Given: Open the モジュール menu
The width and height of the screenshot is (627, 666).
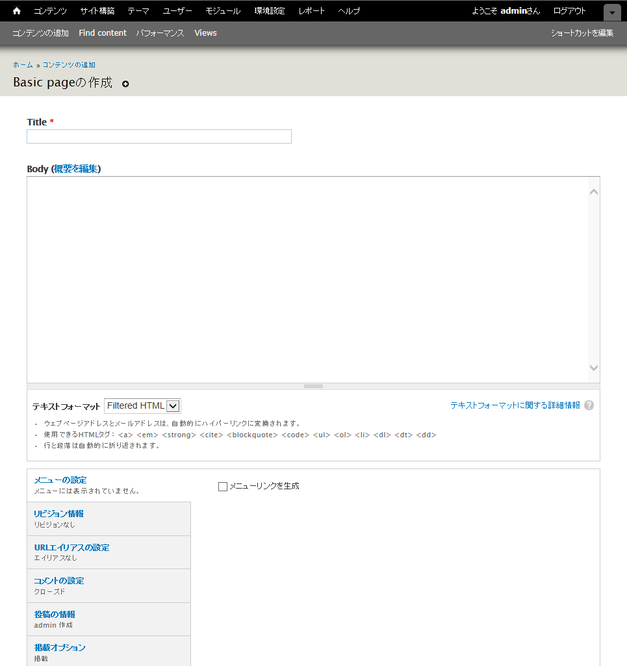Looking at the screenshot, I should [223, 11].
